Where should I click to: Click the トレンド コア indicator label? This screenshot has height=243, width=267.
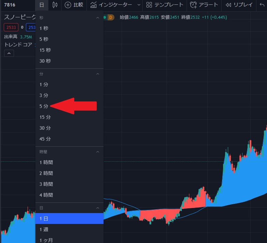pyautogui.click(x=18, y=45)
